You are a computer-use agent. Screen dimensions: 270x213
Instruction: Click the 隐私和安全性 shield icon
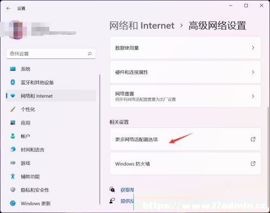point(13,190)
